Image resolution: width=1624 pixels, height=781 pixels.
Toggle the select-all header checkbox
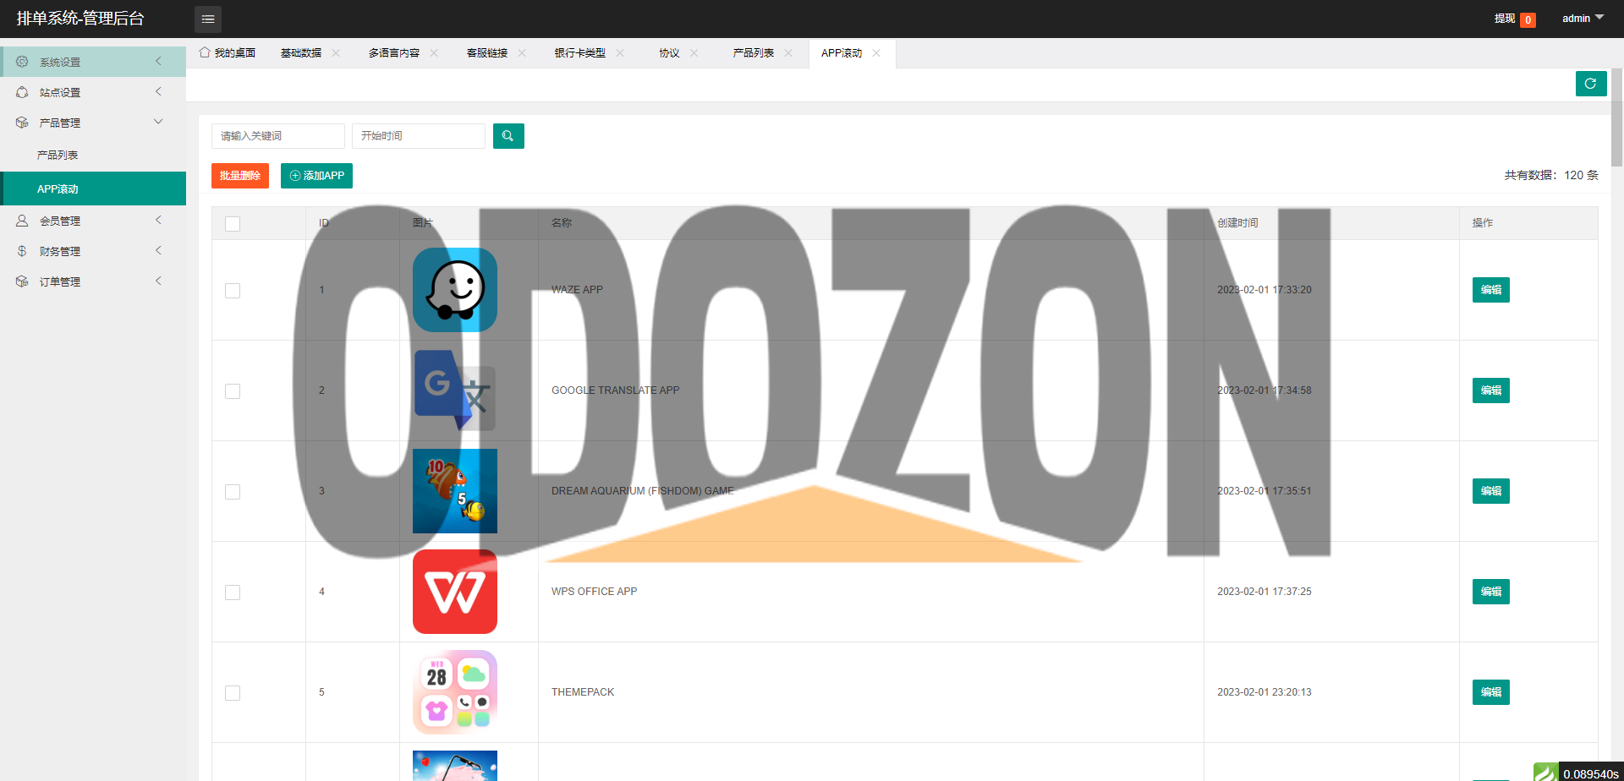[233, 224]
